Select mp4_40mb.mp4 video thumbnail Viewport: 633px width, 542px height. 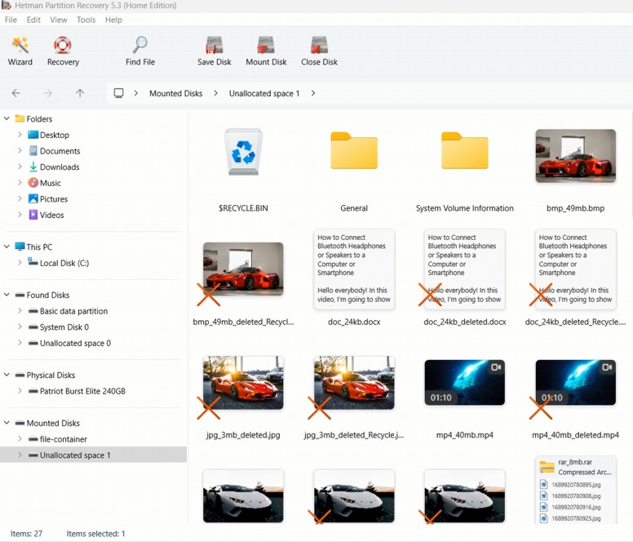click(465, 383)
